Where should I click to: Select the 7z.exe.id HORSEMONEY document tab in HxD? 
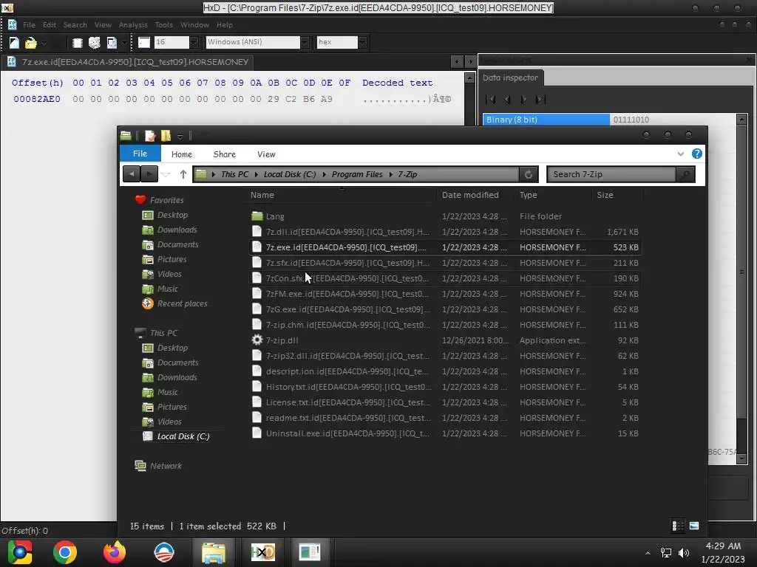pos(128,62)
